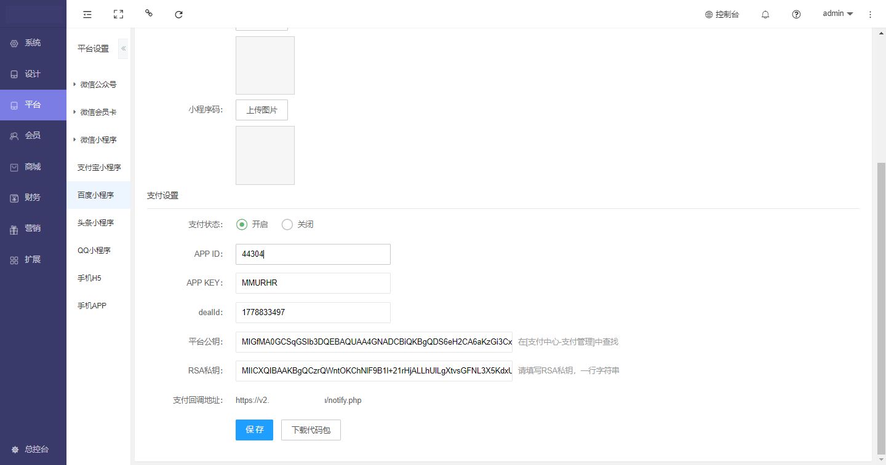This screenshot has width=886, height=465.
Task: Expand the 微信小程序 submenu
Action: coord(74,139)
